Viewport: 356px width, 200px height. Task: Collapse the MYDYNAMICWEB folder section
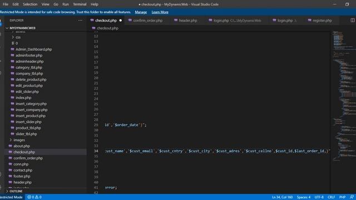(22, 28)
